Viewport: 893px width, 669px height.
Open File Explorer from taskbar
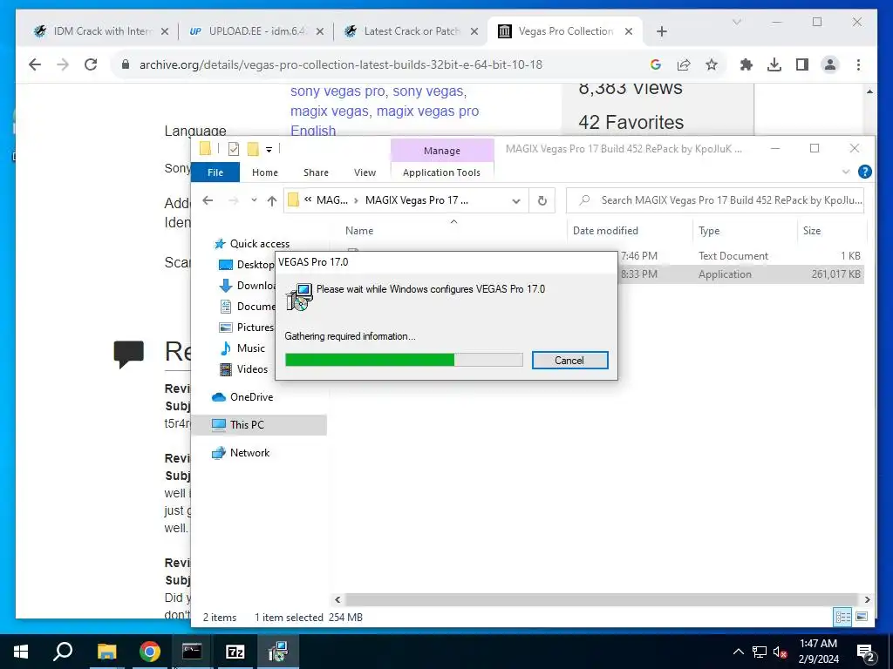tap(106, 652)
